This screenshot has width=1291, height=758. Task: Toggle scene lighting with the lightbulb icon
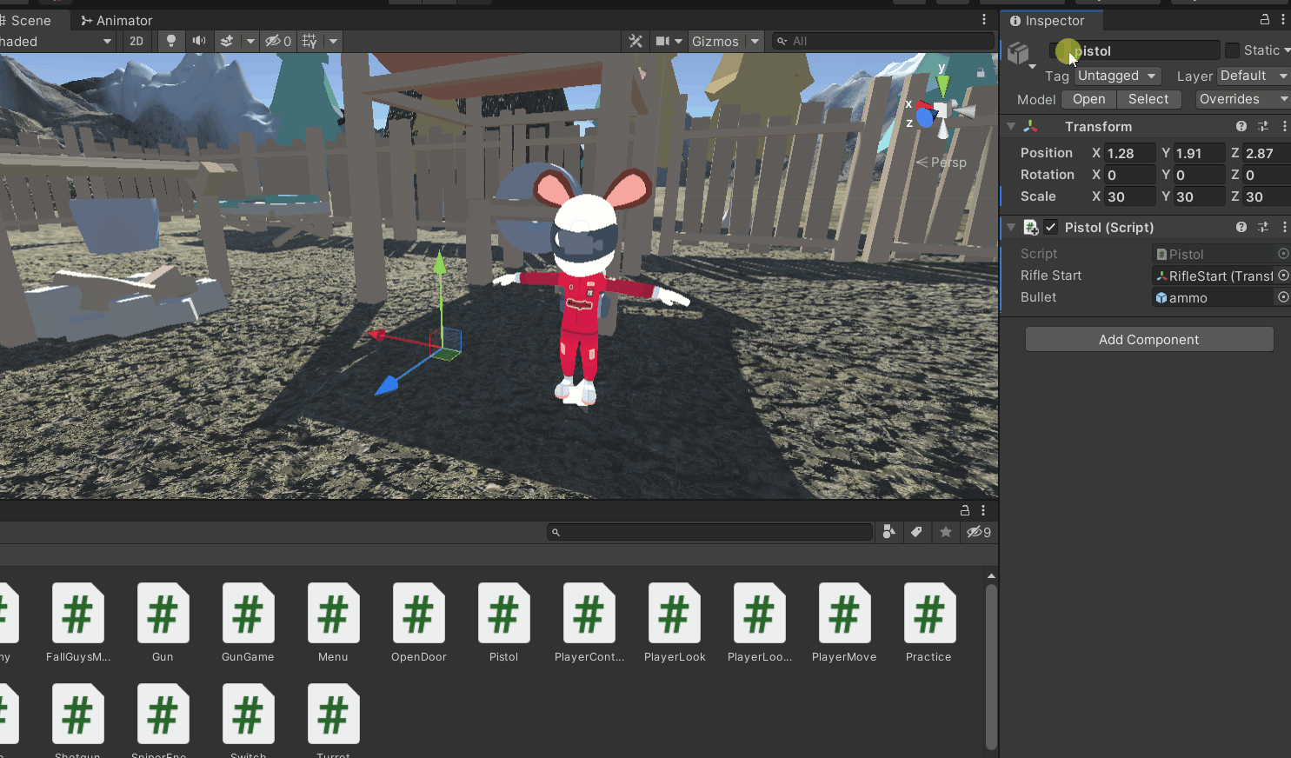[171, 41]
